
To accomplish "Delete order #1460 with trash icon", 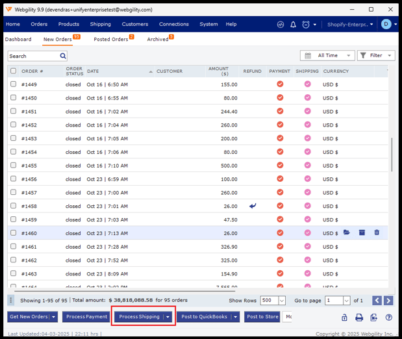I will (377, 232).
